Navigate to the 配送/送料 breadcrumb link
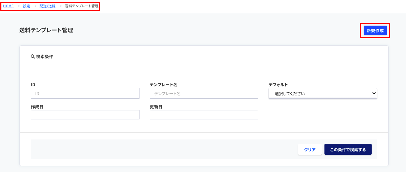 48,6
